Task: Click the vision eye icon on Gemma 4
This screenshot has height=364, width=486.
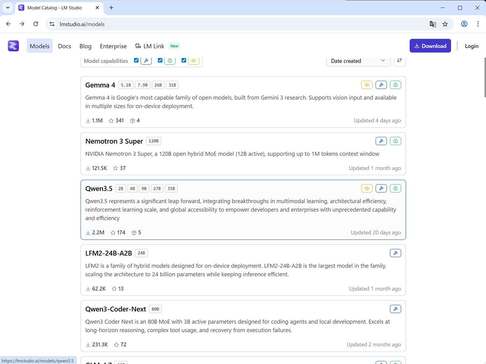Action: 367,85
